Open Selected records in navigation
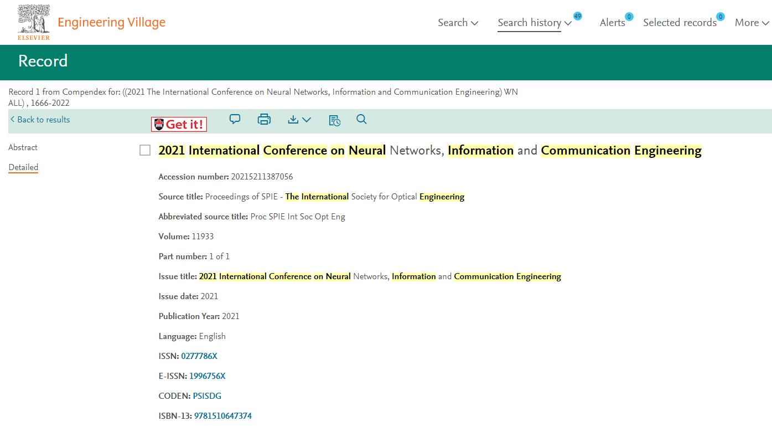 (680, 23)
